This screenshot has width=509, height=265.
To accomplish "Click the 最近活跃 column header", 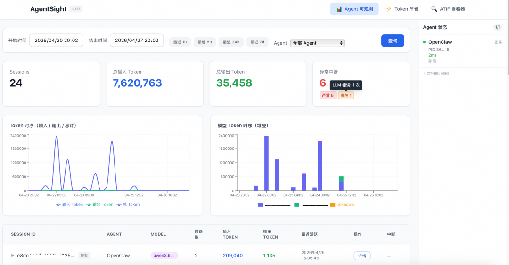I will (x=309, y=234).
